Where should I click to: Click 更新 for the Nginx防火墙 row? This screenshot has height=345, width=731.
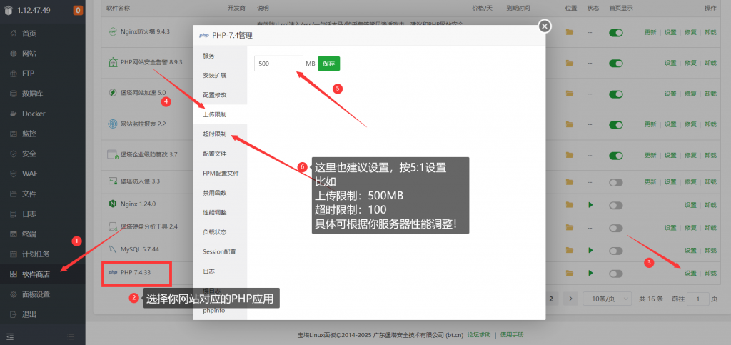[650, 33]
